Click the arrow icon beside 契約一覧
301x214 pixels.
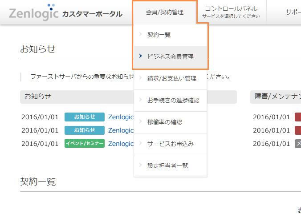[x=140, y=35]
